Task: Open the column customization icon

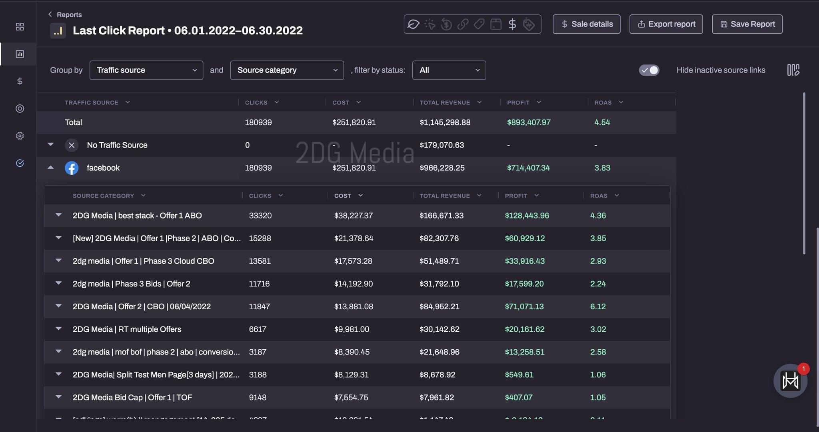Action: (x=793, y=70)
